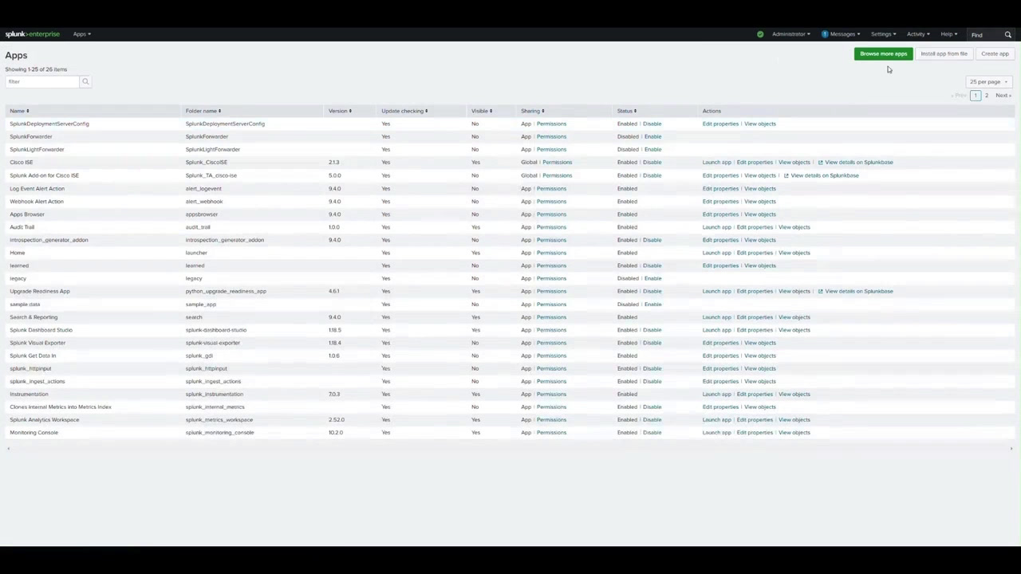Expand the Activity menu
This screenshot has height=574, width=1021.
point(918,34)
